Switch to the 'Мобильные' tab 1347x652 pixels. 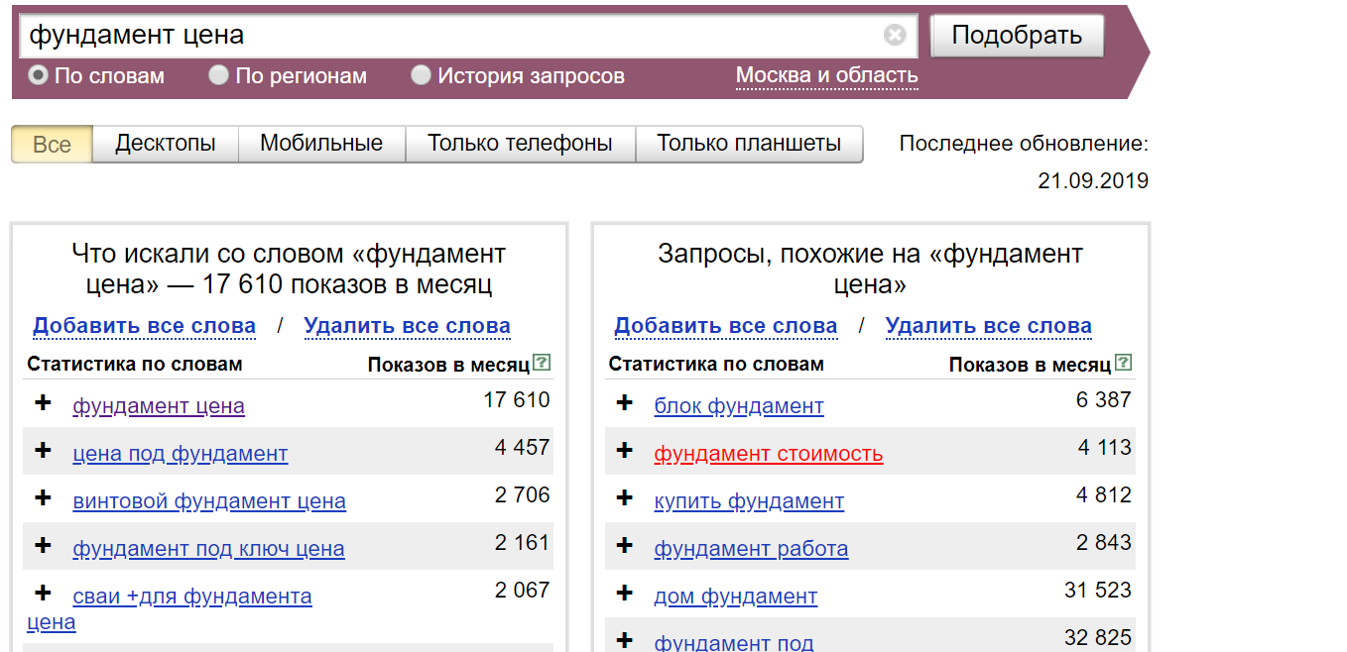[321, 144]
